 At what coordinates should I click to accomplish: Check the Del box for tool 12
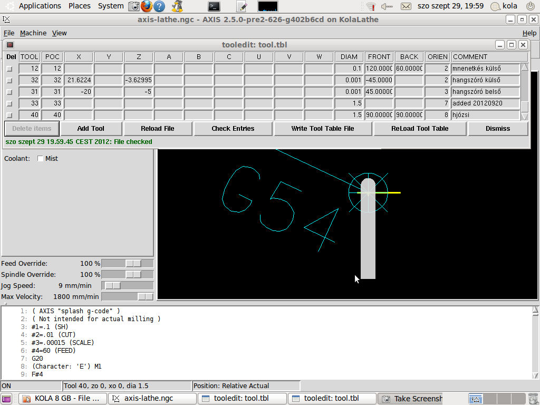click(x=9, y=69)
